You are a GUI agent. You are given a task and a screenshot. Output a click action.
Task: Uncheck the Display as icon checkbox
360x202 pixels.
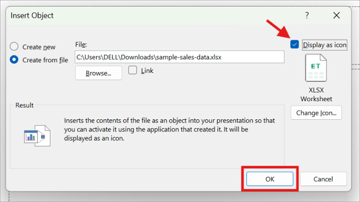click(x=294, y=44)
